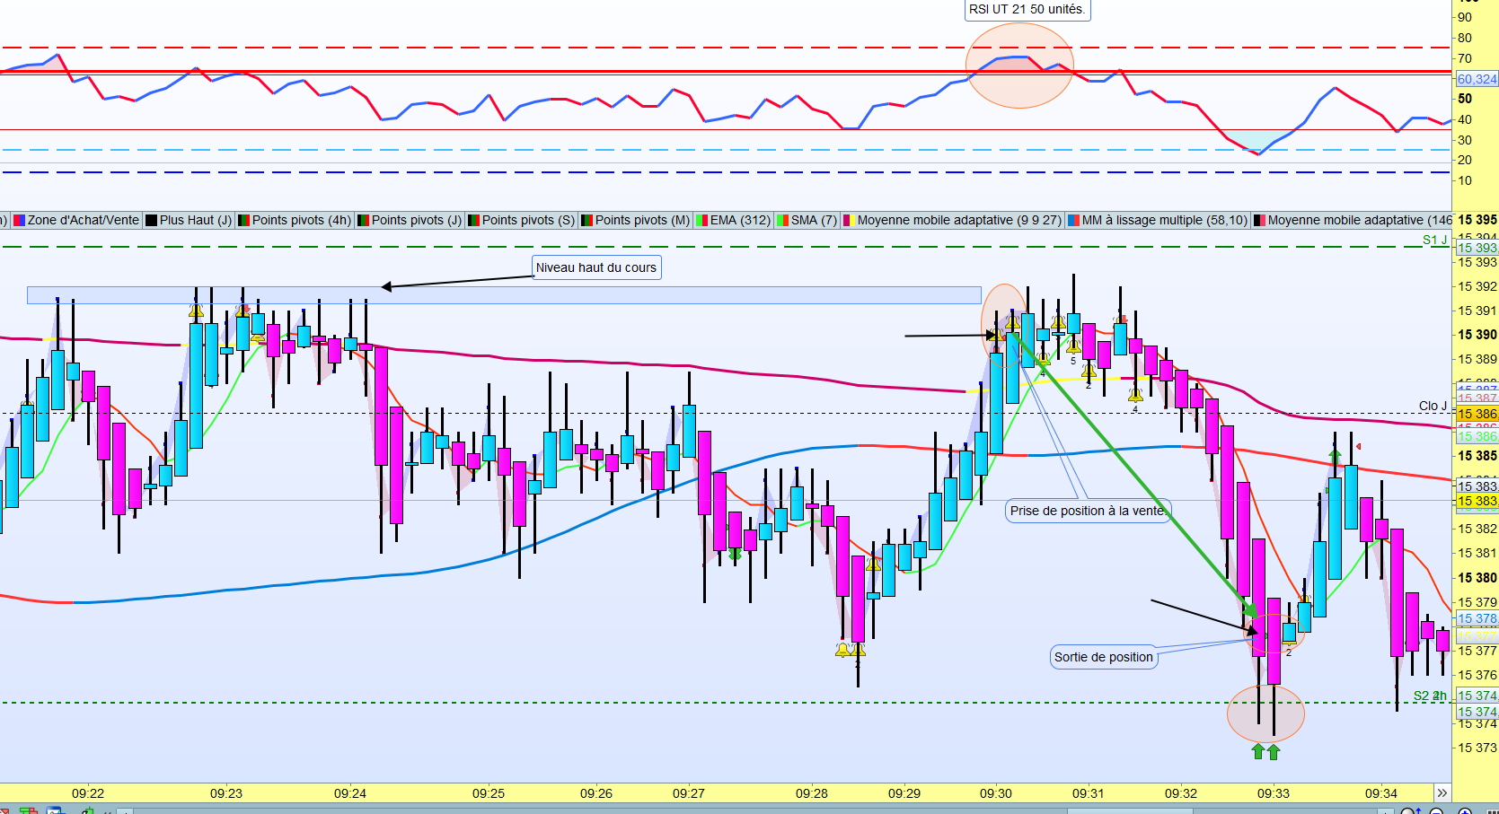Click the 15 376 price axis label
The image size is (1499, 814).
[1477, 675]
